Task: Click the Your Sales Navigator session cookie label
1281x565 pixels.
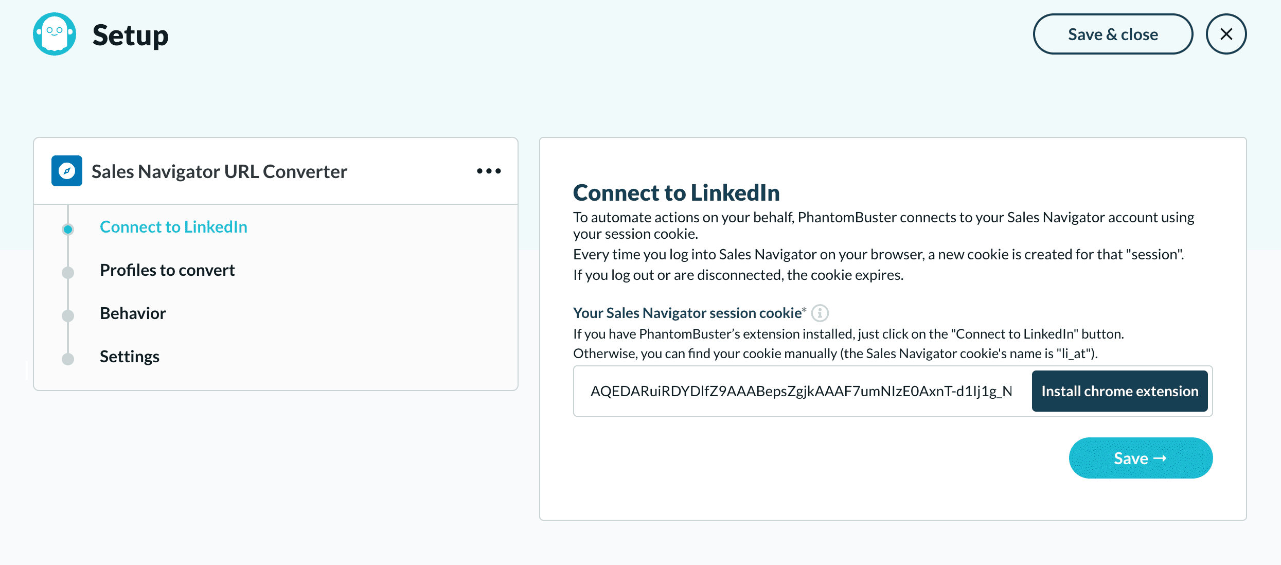Action: tap(687, 313)
